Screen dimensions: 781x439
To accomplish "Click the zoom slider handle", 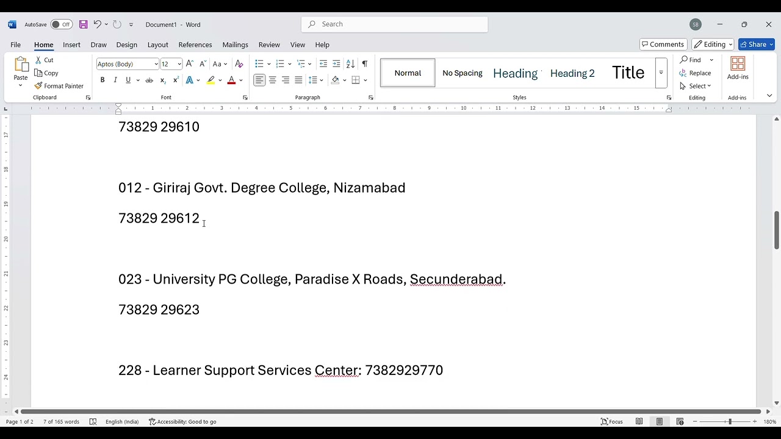I will pos(730,421).
